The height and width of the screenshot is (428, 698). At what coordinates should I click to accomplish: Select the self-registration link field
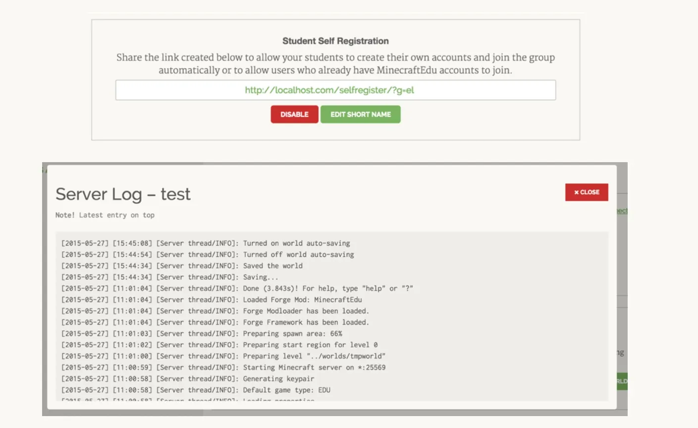click(x=335, y=90)
